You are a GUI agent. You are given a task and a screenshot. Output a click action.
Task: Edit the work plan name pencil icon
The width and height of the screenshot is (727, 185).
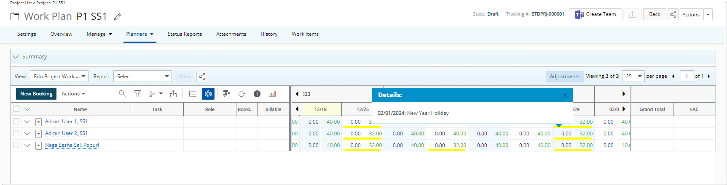[118, 17]
